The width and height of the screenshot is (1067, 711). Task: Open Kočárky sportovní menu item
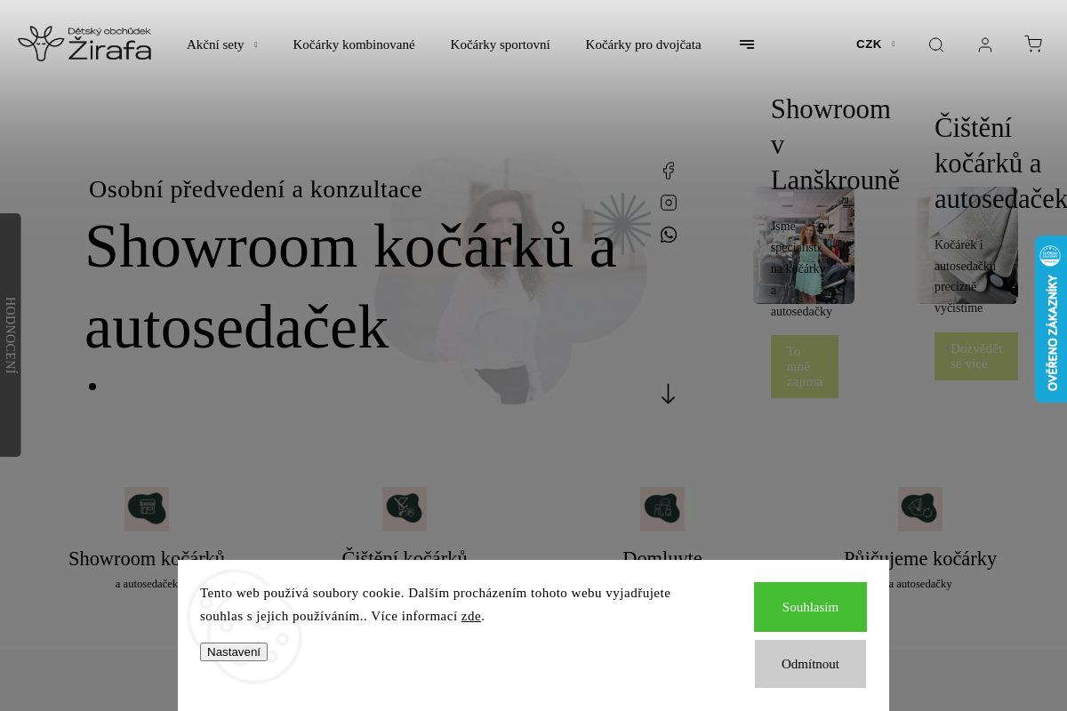500,44
